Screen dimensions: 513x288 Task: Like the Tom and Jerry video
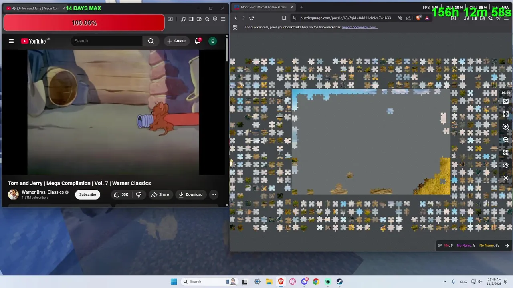pyautogui.click(x=121, y=194)
